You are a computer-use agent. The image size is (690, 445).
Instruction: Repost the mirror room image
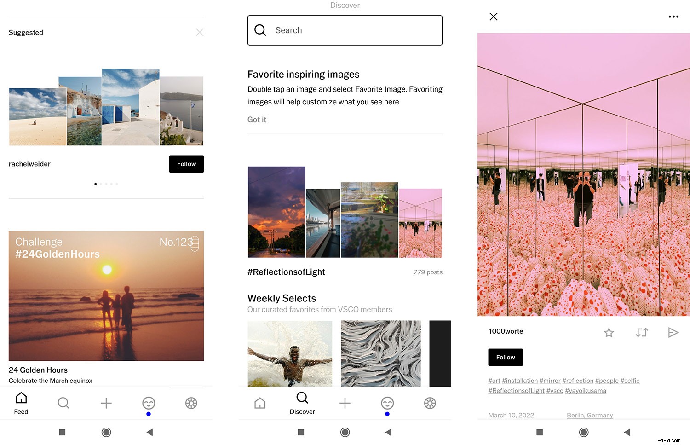(x=642, y=332)
